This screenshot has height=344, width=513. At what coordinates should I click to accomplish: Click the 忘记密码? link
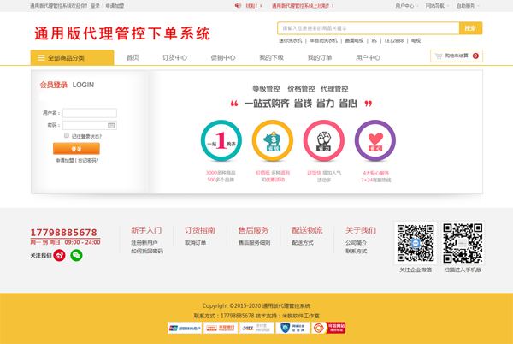pyautogui.click(x=88, y=160)
